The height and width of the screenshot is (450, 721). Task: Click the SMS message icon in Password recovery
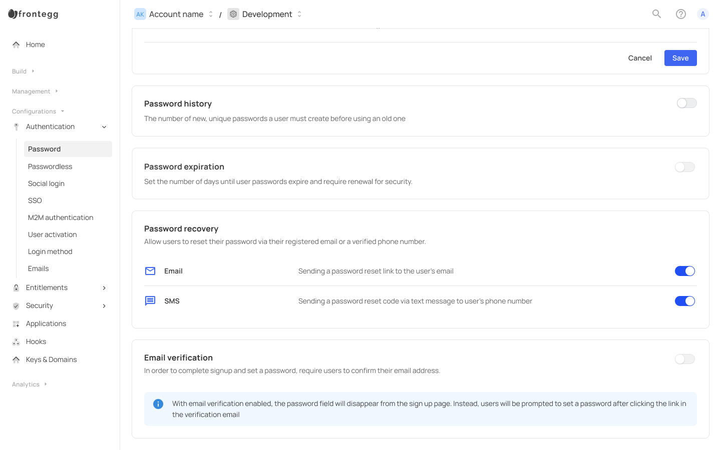click(x=150, y=300)
